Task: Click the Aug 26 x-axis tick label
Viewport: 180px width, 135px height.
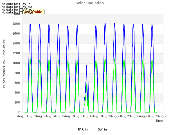Action: pos(163,116)
